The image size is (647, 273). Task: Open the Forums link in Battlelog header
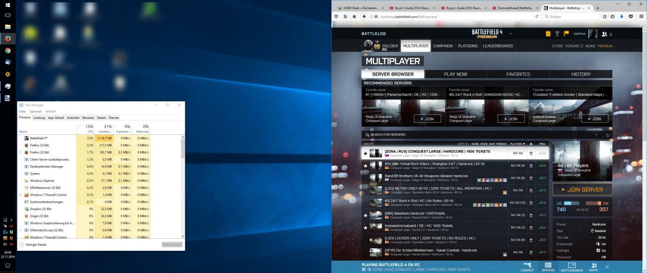point(574,46)
